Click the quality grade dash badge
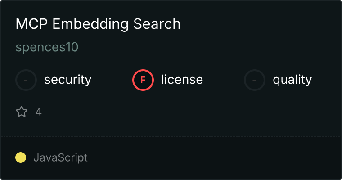 [x=255, y=80]
